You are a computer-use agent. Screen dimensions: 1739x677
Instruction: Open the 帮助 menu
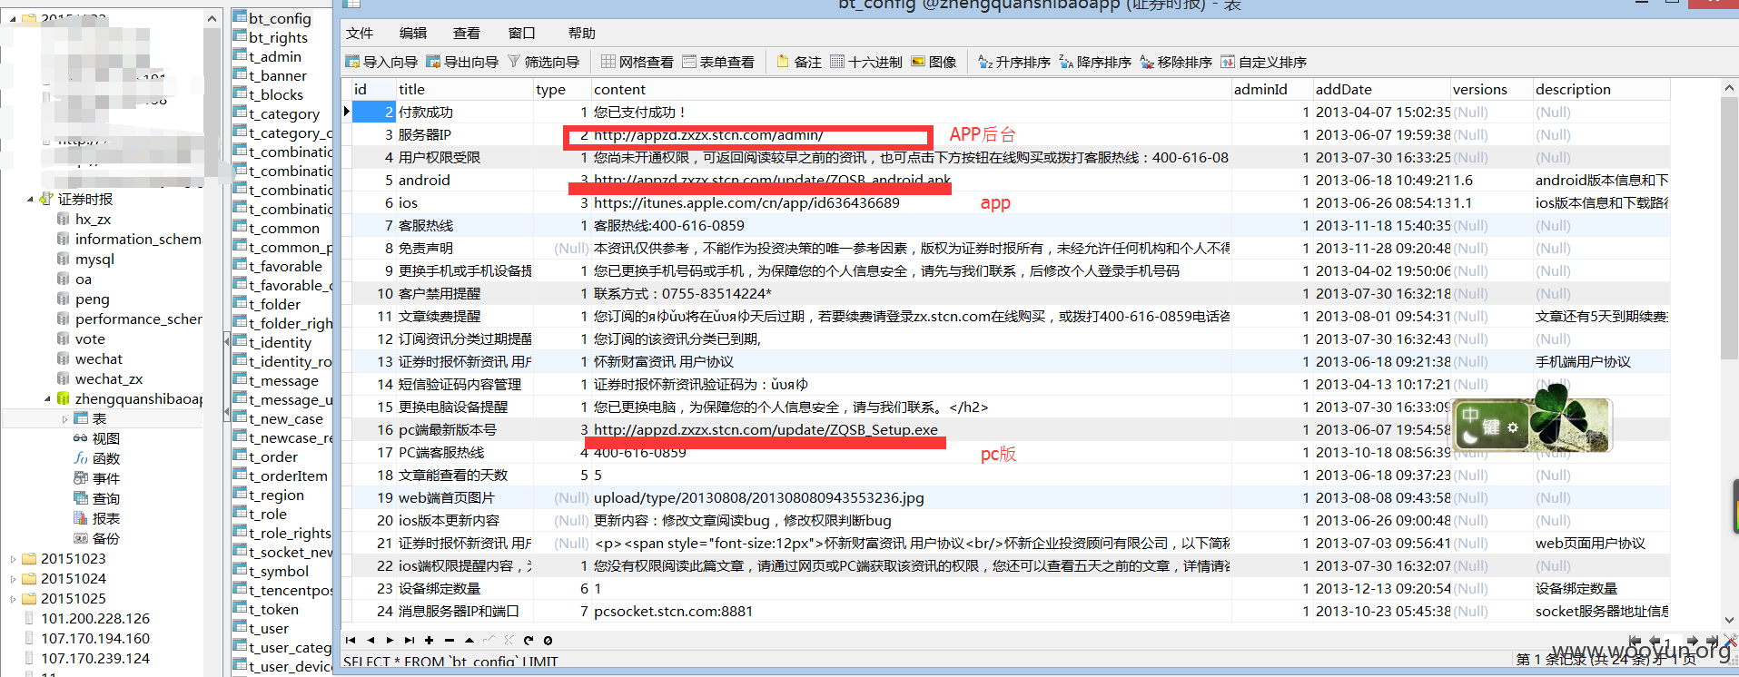(x=582, y=33)
